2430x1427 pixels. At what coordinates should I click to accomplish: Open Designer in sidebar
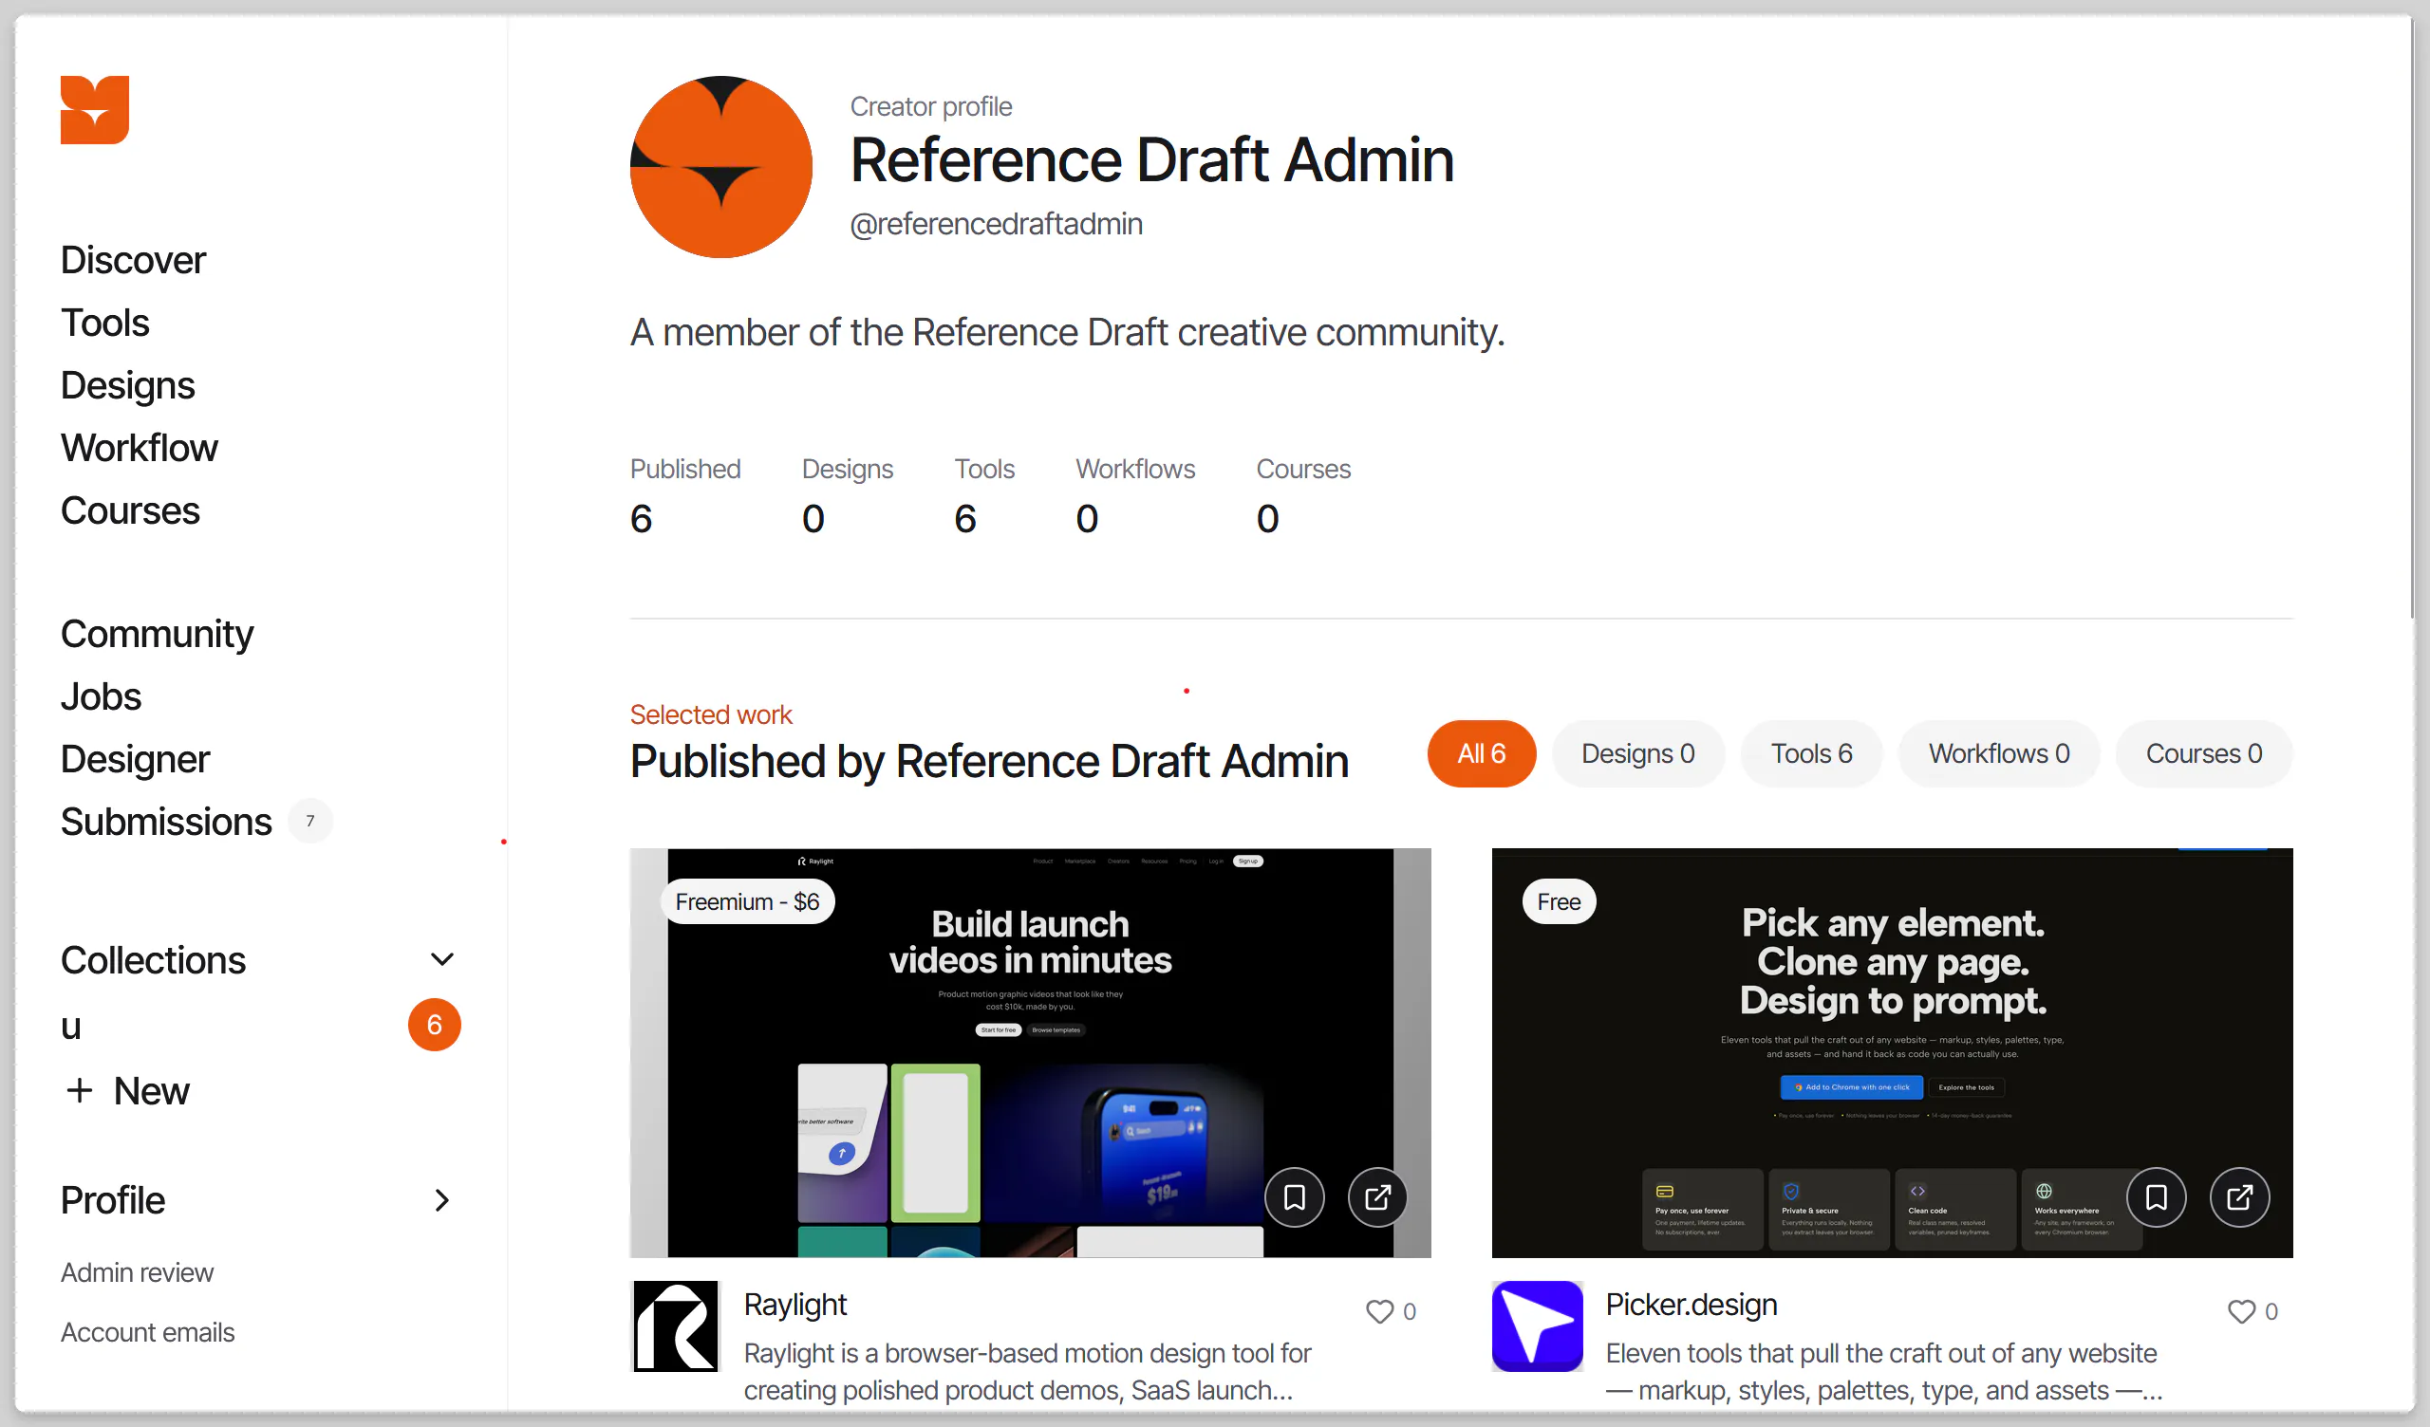click(135, 759)
